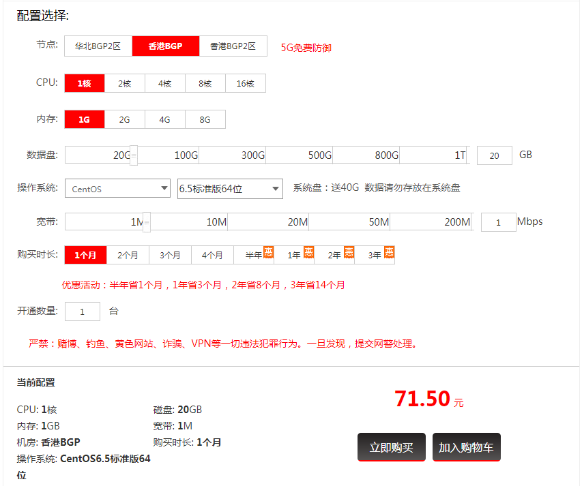
Task: Click the bandwidth Mbps input field
Action: pyautogui.click(x=498, y=222)
